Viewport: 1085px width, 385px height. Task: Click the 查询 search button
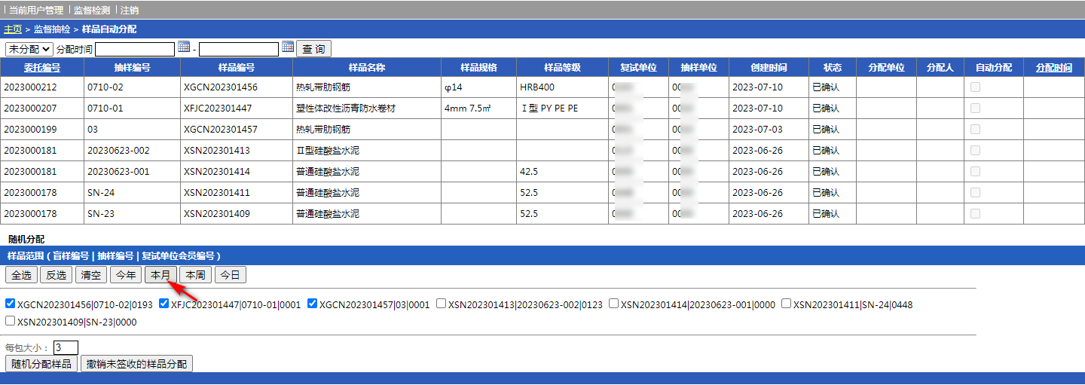[313, 49]
